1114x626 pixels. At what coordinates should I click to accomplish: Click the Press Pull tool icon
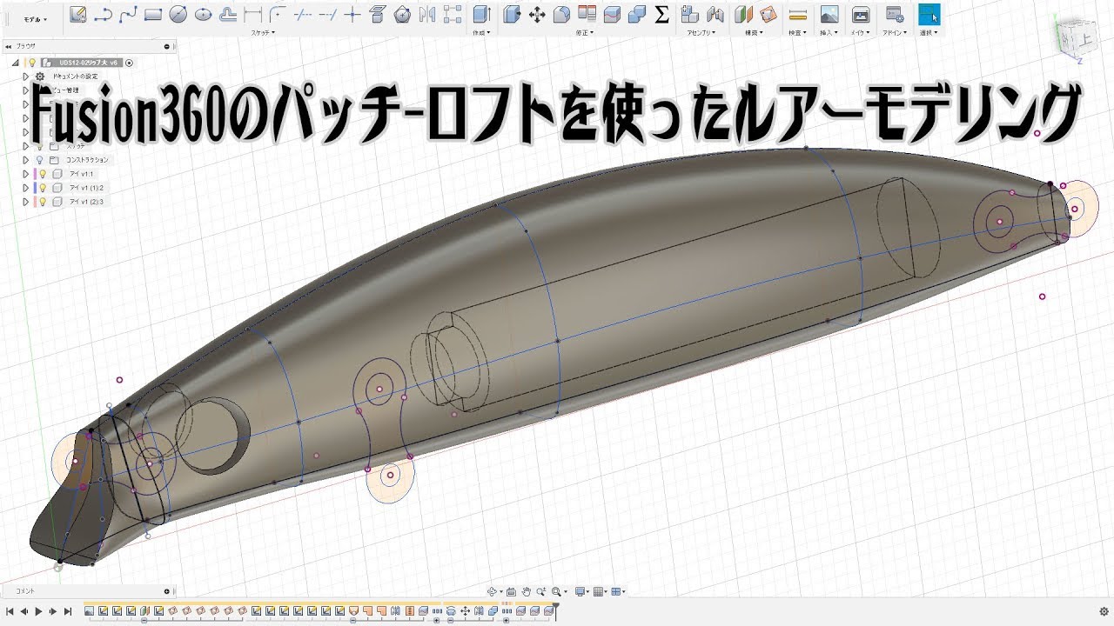coord(513,14)
